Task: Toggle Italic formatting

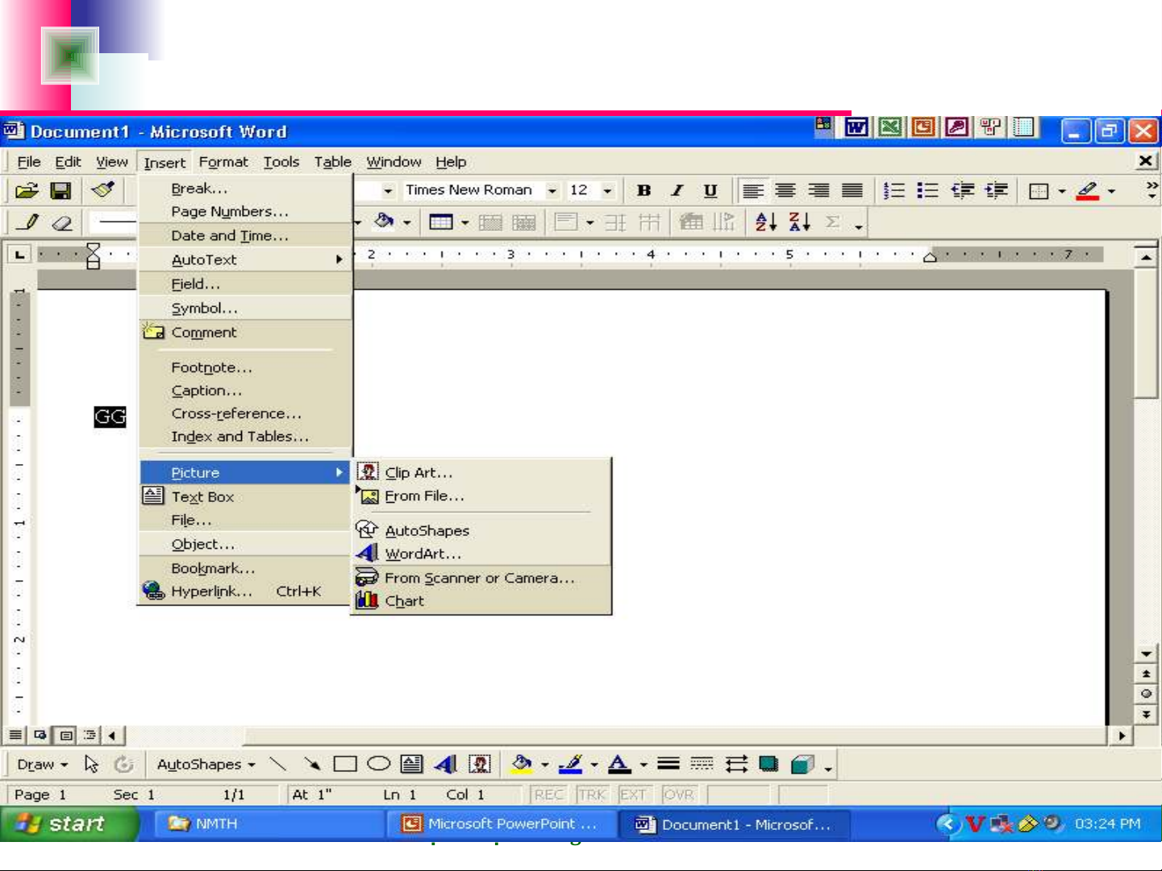Action: click(677, 191)
